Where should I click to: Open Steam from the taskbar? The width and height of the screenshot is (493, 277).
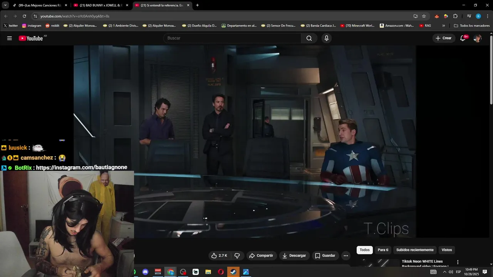[233, 272]
